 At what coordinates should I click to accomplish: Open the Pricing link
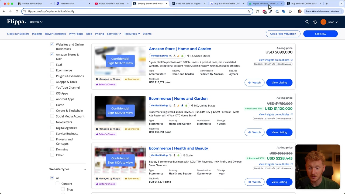pos(99,34)
